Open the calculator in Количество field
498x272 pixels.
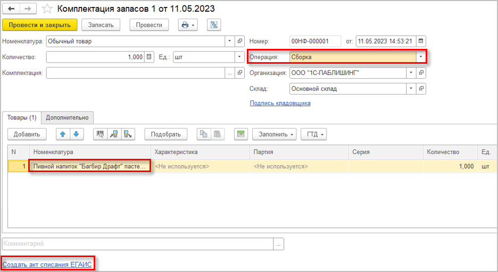[149, 57]
